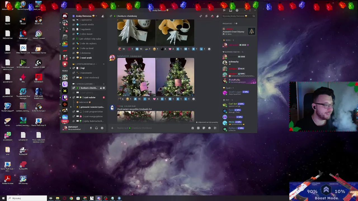Open Carl-bot profile in member list
358x201 pixels.
[x=239, y=105]
